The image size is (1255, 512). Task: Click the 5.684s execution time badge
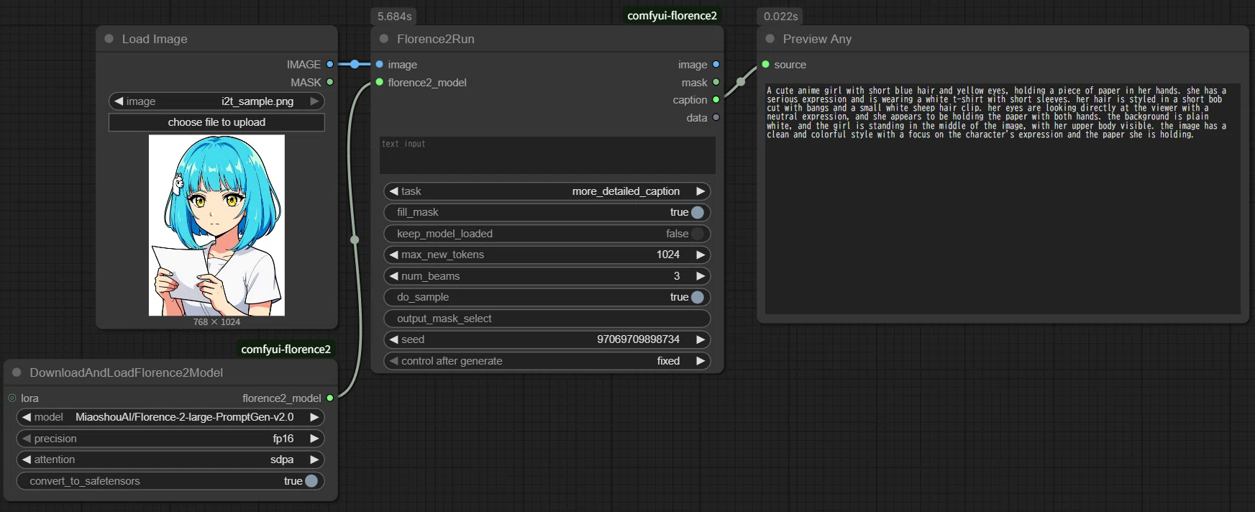(394, 16)
